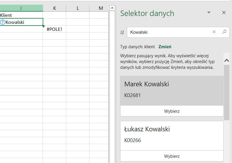Select column J header
The width and height of the screenshot is (232, 163).
21,8
